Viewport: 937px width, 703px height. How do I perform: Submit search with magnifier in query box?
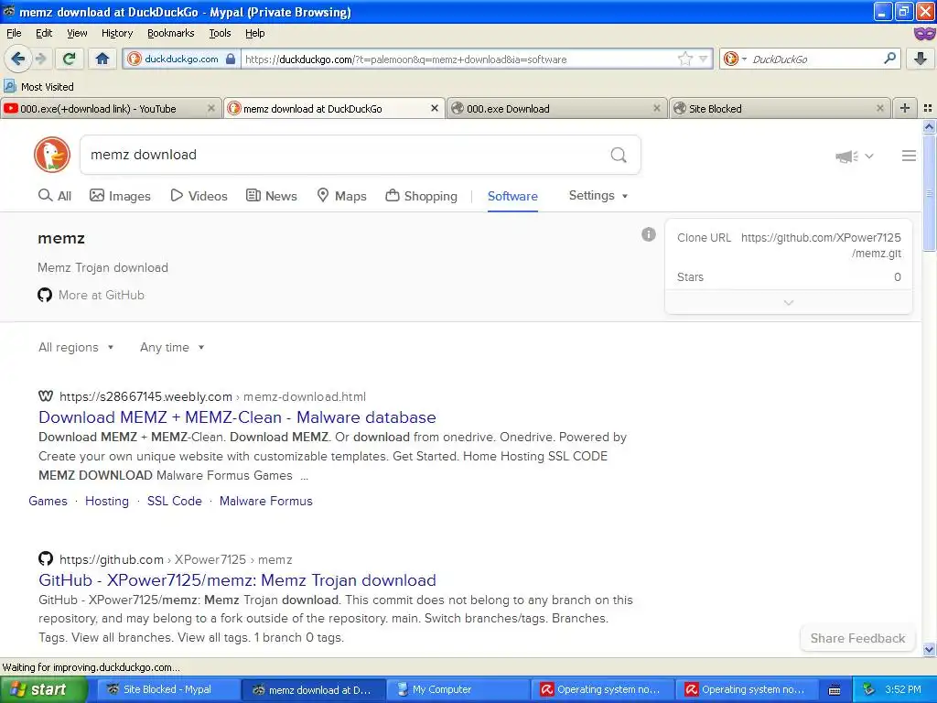pos(619,155)
